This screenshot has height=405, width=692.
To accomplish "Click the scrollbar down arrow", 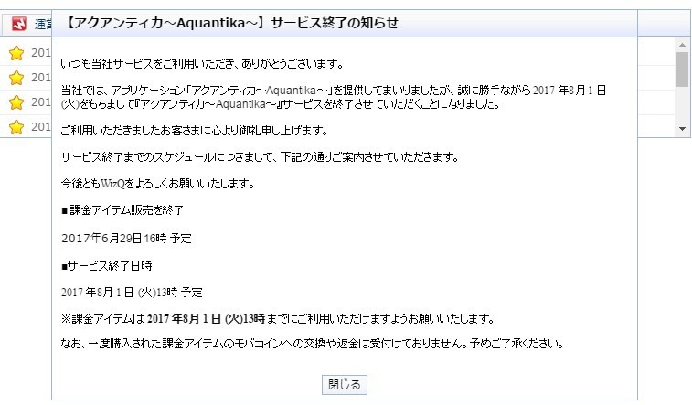I will point(682,129).
